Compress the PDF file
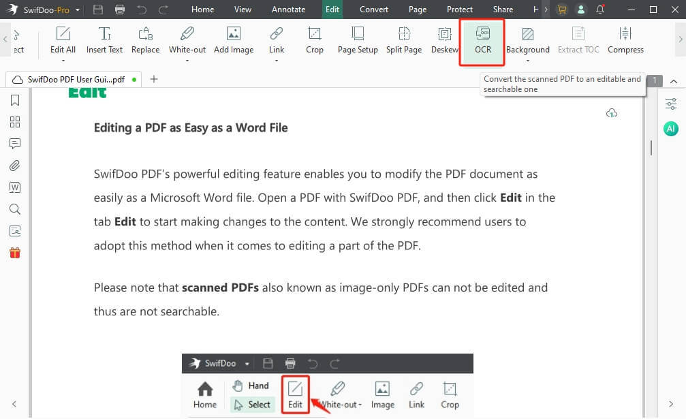Screen dimensions: 686x419 click(625, 40)
